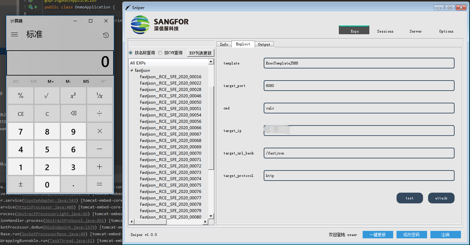Click the 修改密码 button
Image resolution: width=470 pixels, height=245 pixels.
point(412,235)
